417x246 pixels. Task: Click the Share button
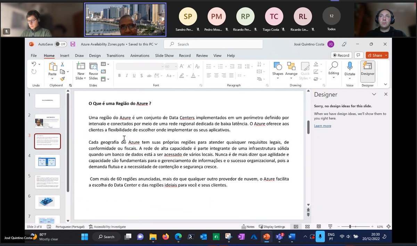(x=377, y=55)
